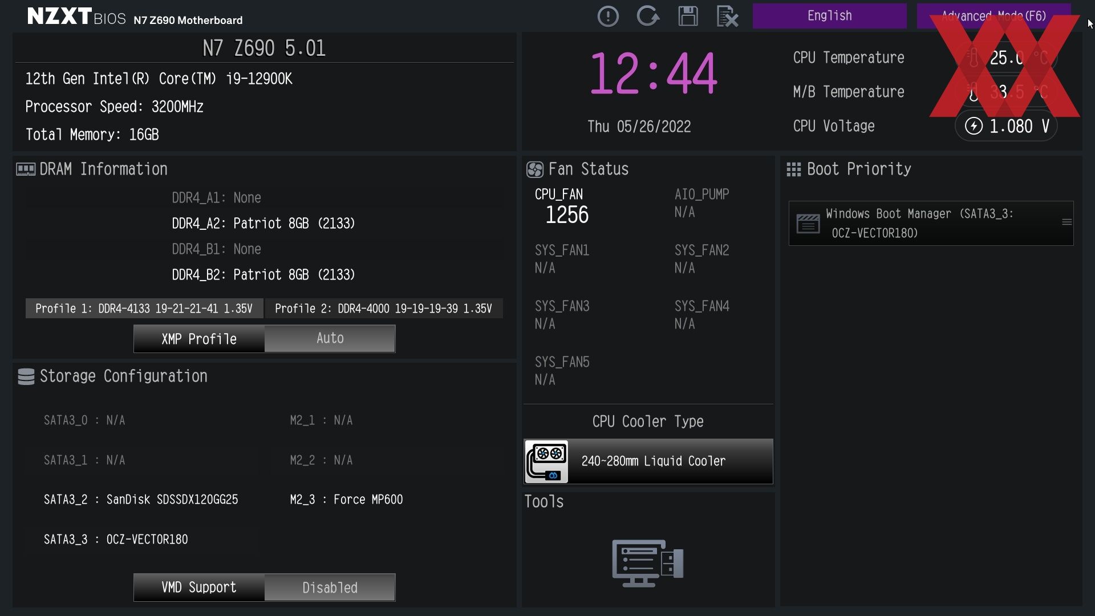The height and width of the screenshot is (616, 1095).
Task: Click the 12:44 clock display
Action: coord(653,73)
